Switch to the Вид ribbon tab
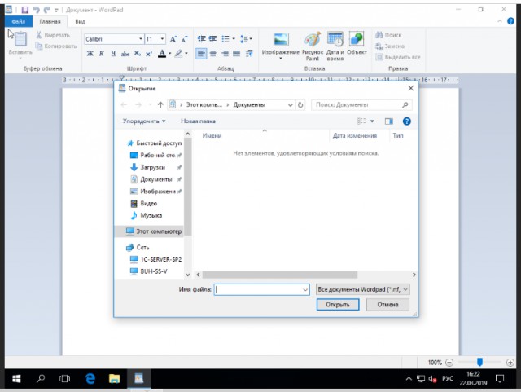The height and width of the screenshot is (392, 521). (x=80, y=21)
